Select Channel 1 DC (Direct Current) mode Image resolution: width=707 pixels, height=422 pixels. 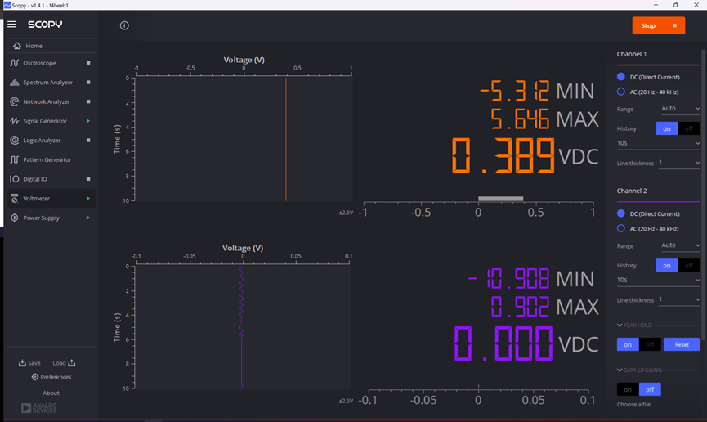[621, 77]
